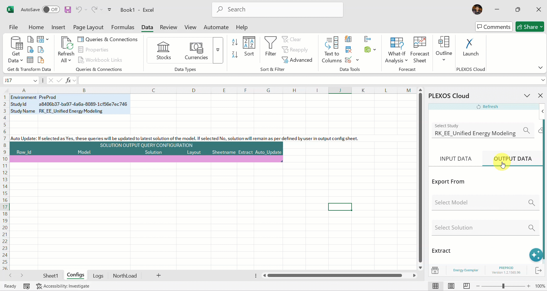Click the Flash Fill icon
This screenshot has width=547, height=291.
[x=348, y=39]
